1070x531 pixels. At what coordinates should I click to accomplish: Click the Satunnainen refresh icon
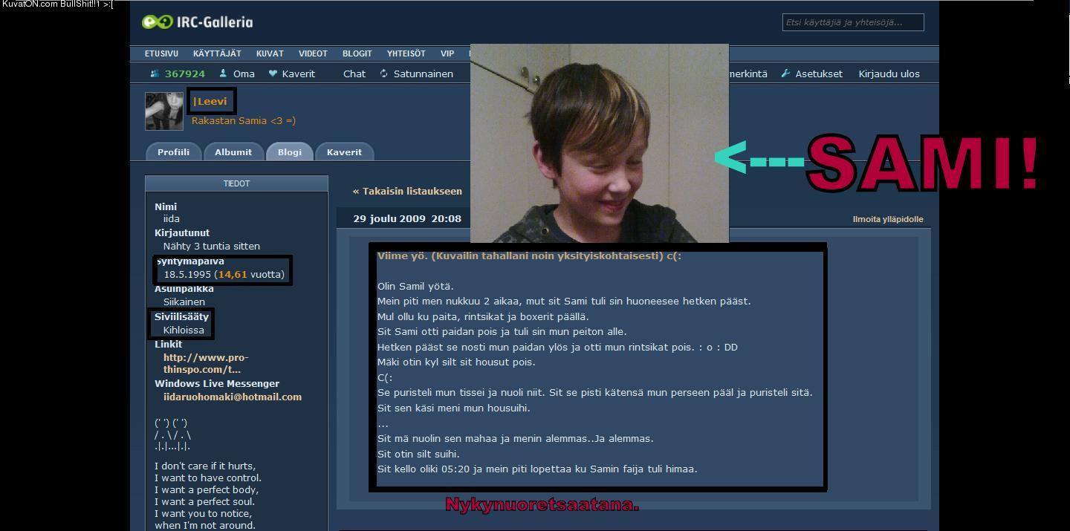(384, 74)
